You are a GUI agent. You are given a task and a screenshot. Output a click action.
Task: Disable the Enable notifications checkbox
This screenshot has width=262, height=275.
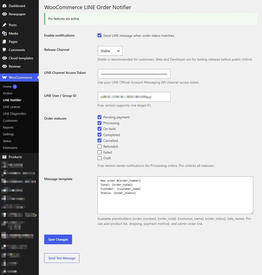click(x=100, y=35)
